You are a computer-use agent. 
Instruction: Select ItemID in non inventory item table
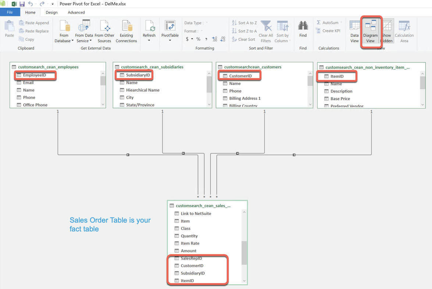337,76
